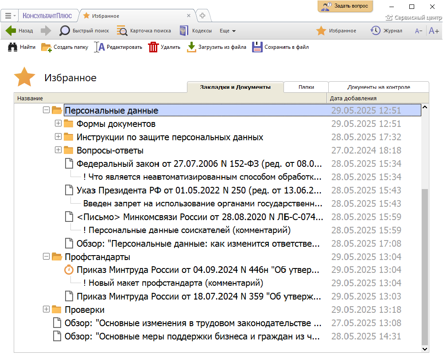Select Обзор: Основные меры поддержки бизнеса
Image resolution: width=443 pixels, height=355 pixels.
click(192, 336)
